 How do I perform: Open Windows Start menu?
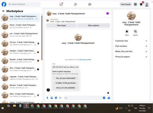(2, 108)
